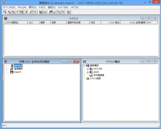Click the two-computers toolbar icon
The height and width of the screenshot is (129, 161).
click(x=22, y=12)
